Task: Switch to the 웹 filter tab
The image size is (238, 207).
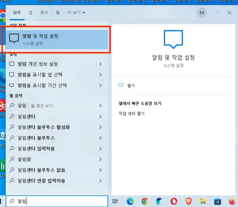Action: [58, 12]
